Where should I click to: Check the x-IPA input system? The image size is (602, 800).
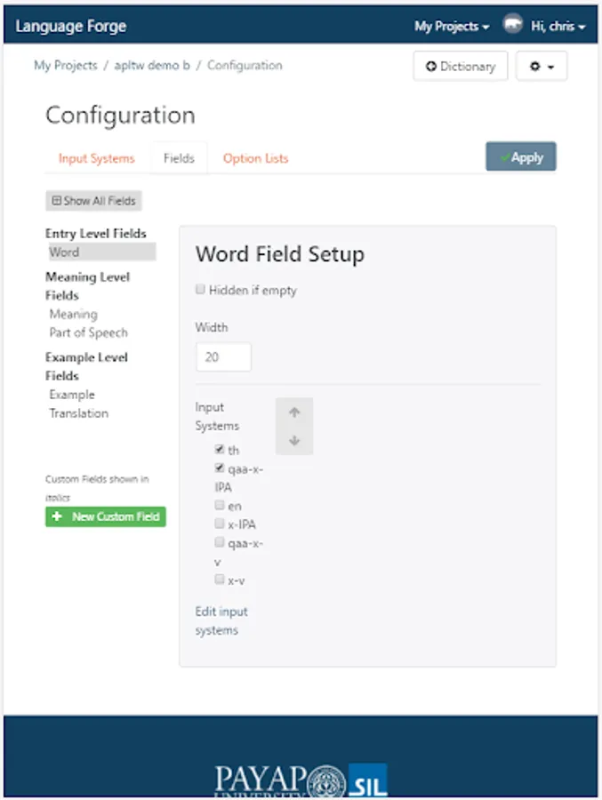coord(220,524)
